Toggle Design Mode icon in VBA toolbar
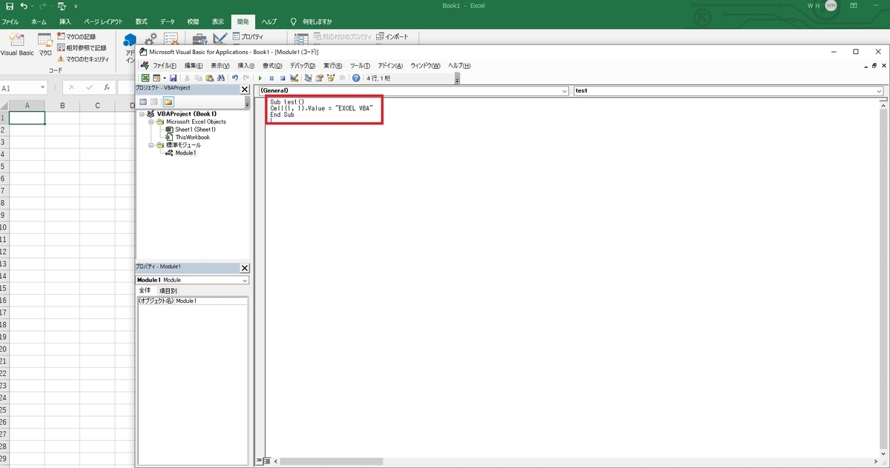Image resolution: width=890 pixels, height=468 pixels. (294, 78)
